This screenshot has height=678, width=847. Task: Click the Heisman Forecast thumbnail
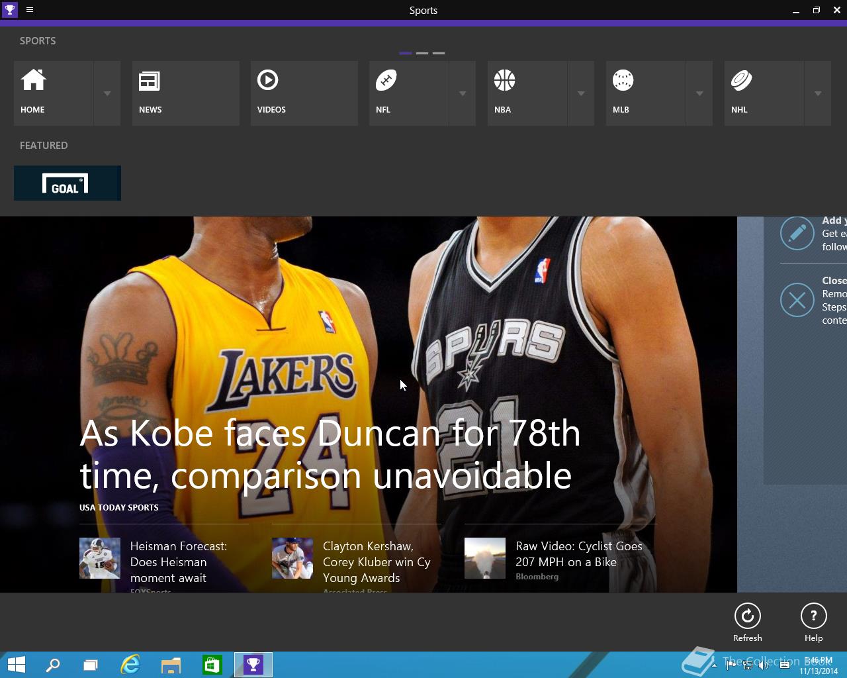point(100,558)
